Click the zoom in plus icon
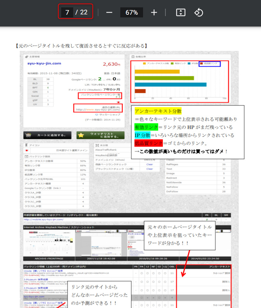The width and height of the screenshot is (261, 308). 154,13
